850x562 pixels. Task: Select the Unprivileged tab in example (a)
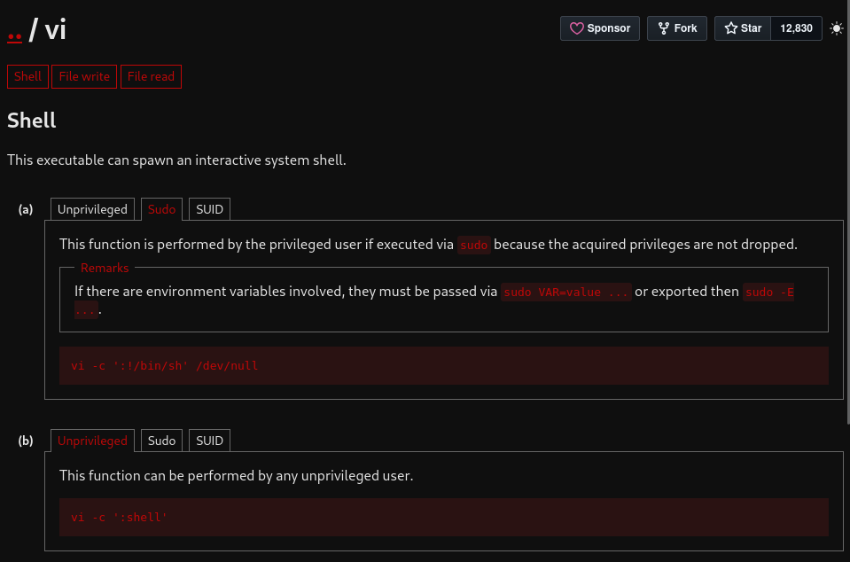point(92,209)
